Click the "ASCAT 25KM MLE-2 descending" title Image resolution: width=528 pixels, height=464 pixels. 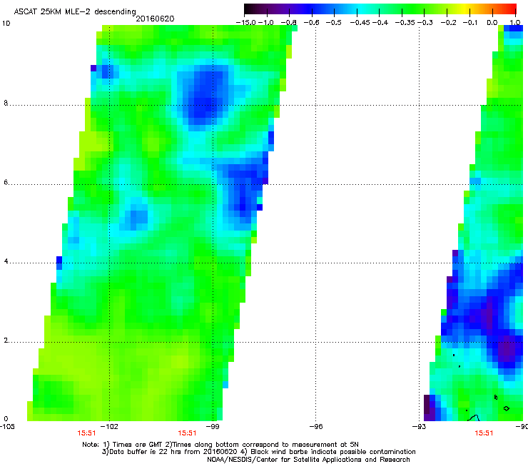point(75,12)
